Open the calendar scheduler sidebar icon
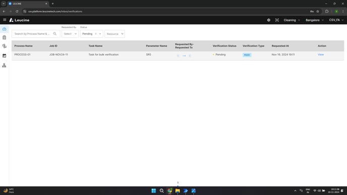 coord(4,56)
